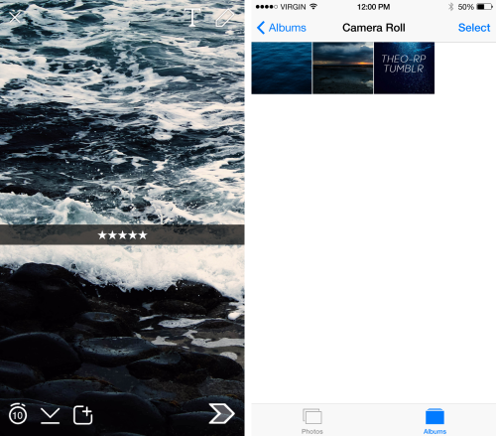Go back to Albums

coord(282,28)
